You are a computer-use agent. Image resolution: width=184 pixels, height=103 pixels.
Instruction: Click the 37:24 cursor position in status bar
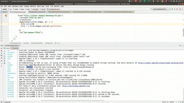pyautogui.click(x=164, y=102)
